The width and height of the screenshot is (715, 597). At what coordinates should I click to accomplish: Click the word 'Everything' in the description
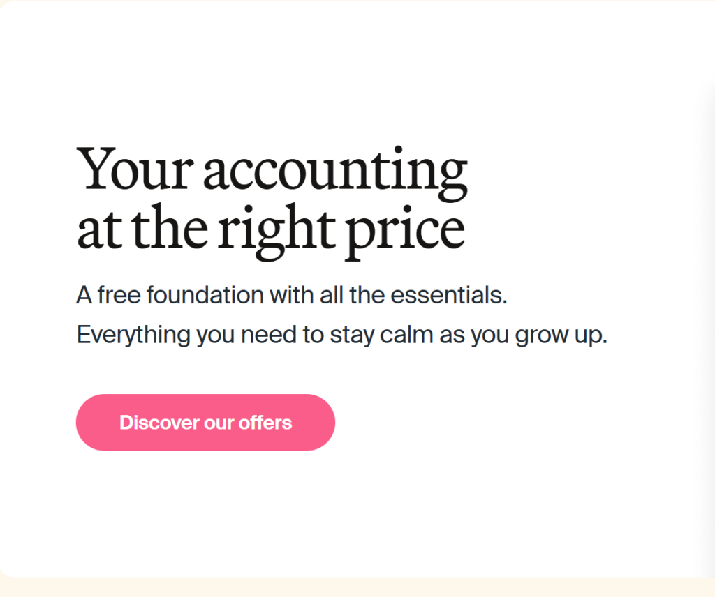click(133, 335)
